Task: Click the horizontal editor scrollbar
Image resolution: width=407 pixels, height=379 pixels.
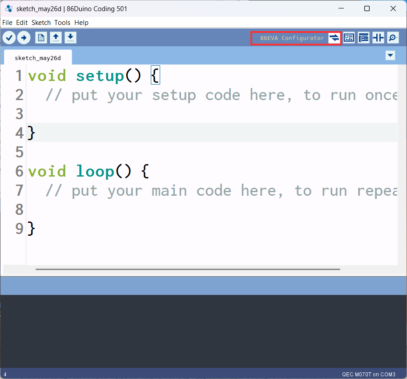Action: coord(188,269)
